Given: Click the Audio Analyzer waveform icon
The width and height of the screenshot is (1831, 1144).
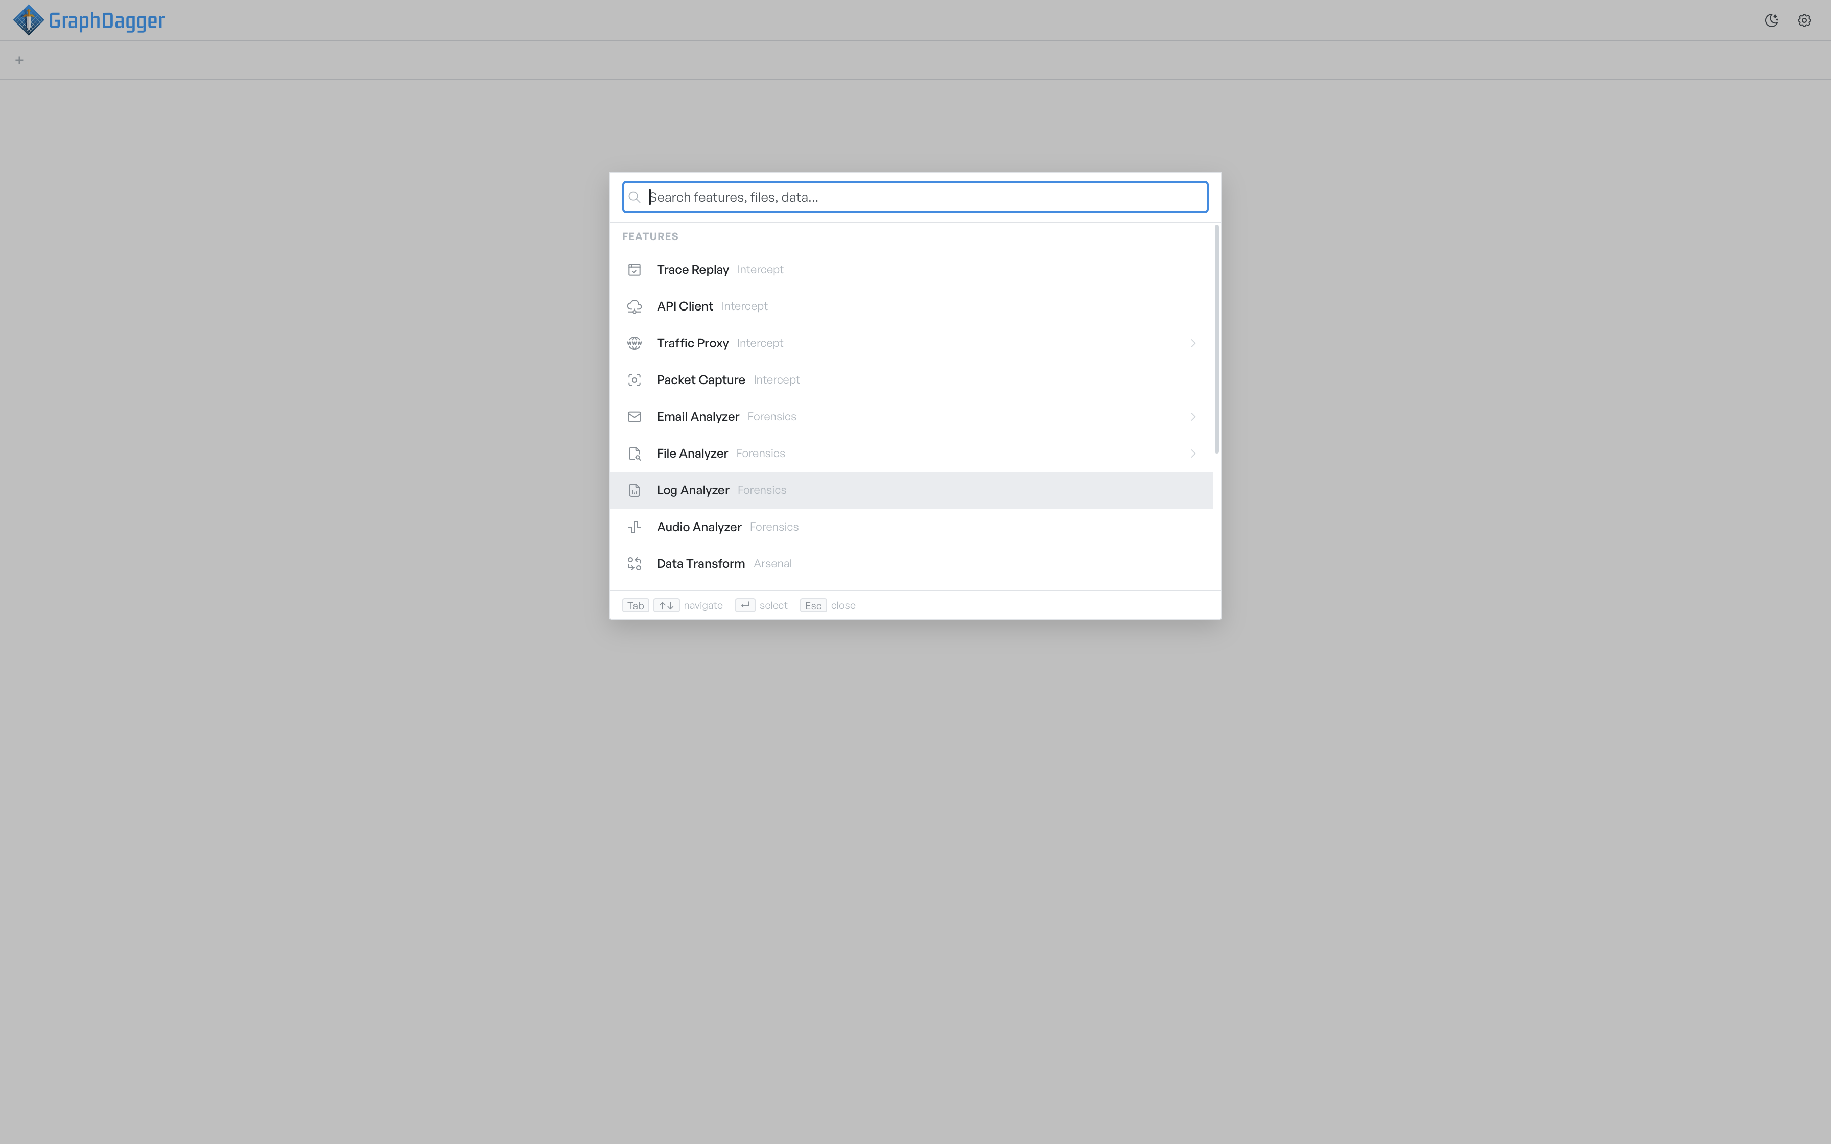Looking at the screenshot, I should pos(635,528).
